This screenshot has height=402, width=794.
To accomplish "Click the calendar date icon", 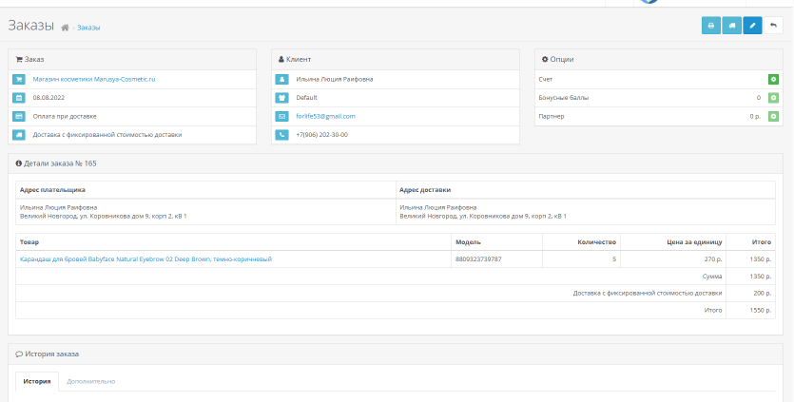I will pyautogui.click(x=19, y=98).
